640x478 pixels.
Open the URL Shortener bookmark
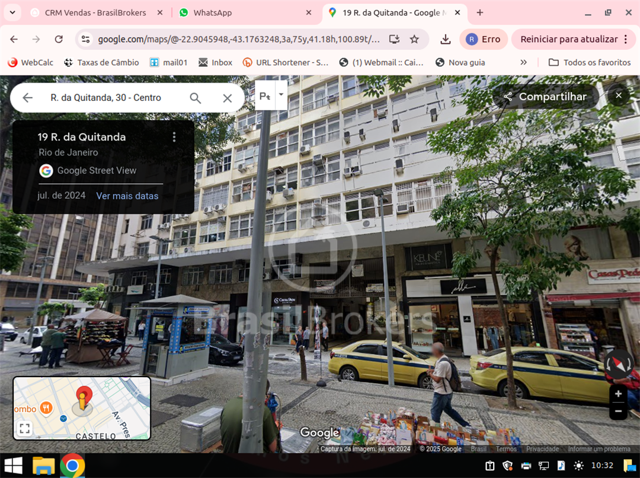285,62
